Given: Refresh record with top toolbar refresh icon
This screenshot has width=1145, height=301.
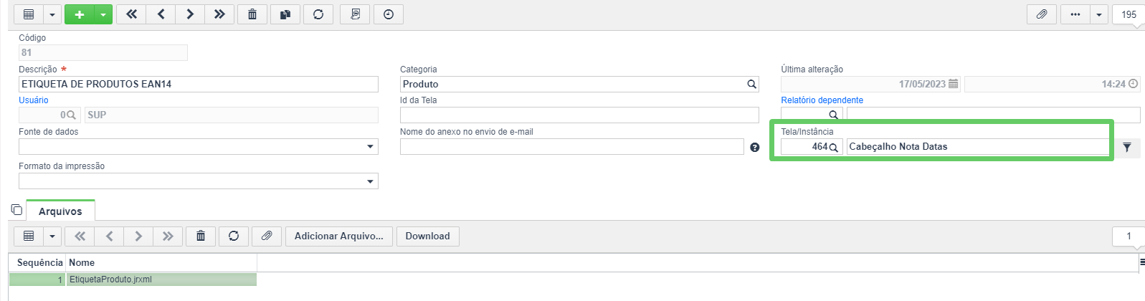Looking at the screenshot, I should (x=318, y=14).
